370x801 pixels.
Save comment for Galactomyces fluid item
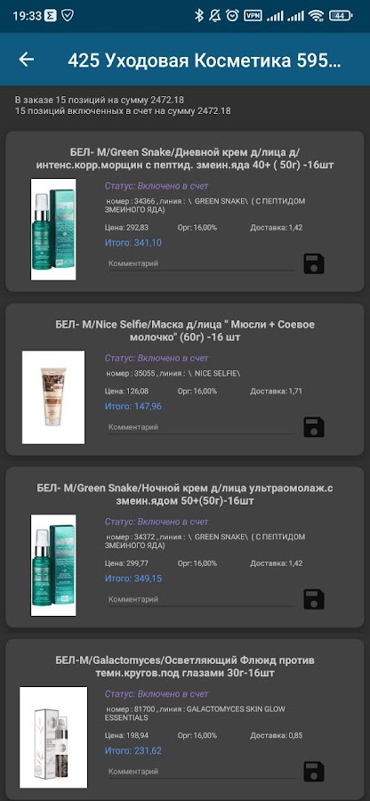pos(314,772)
